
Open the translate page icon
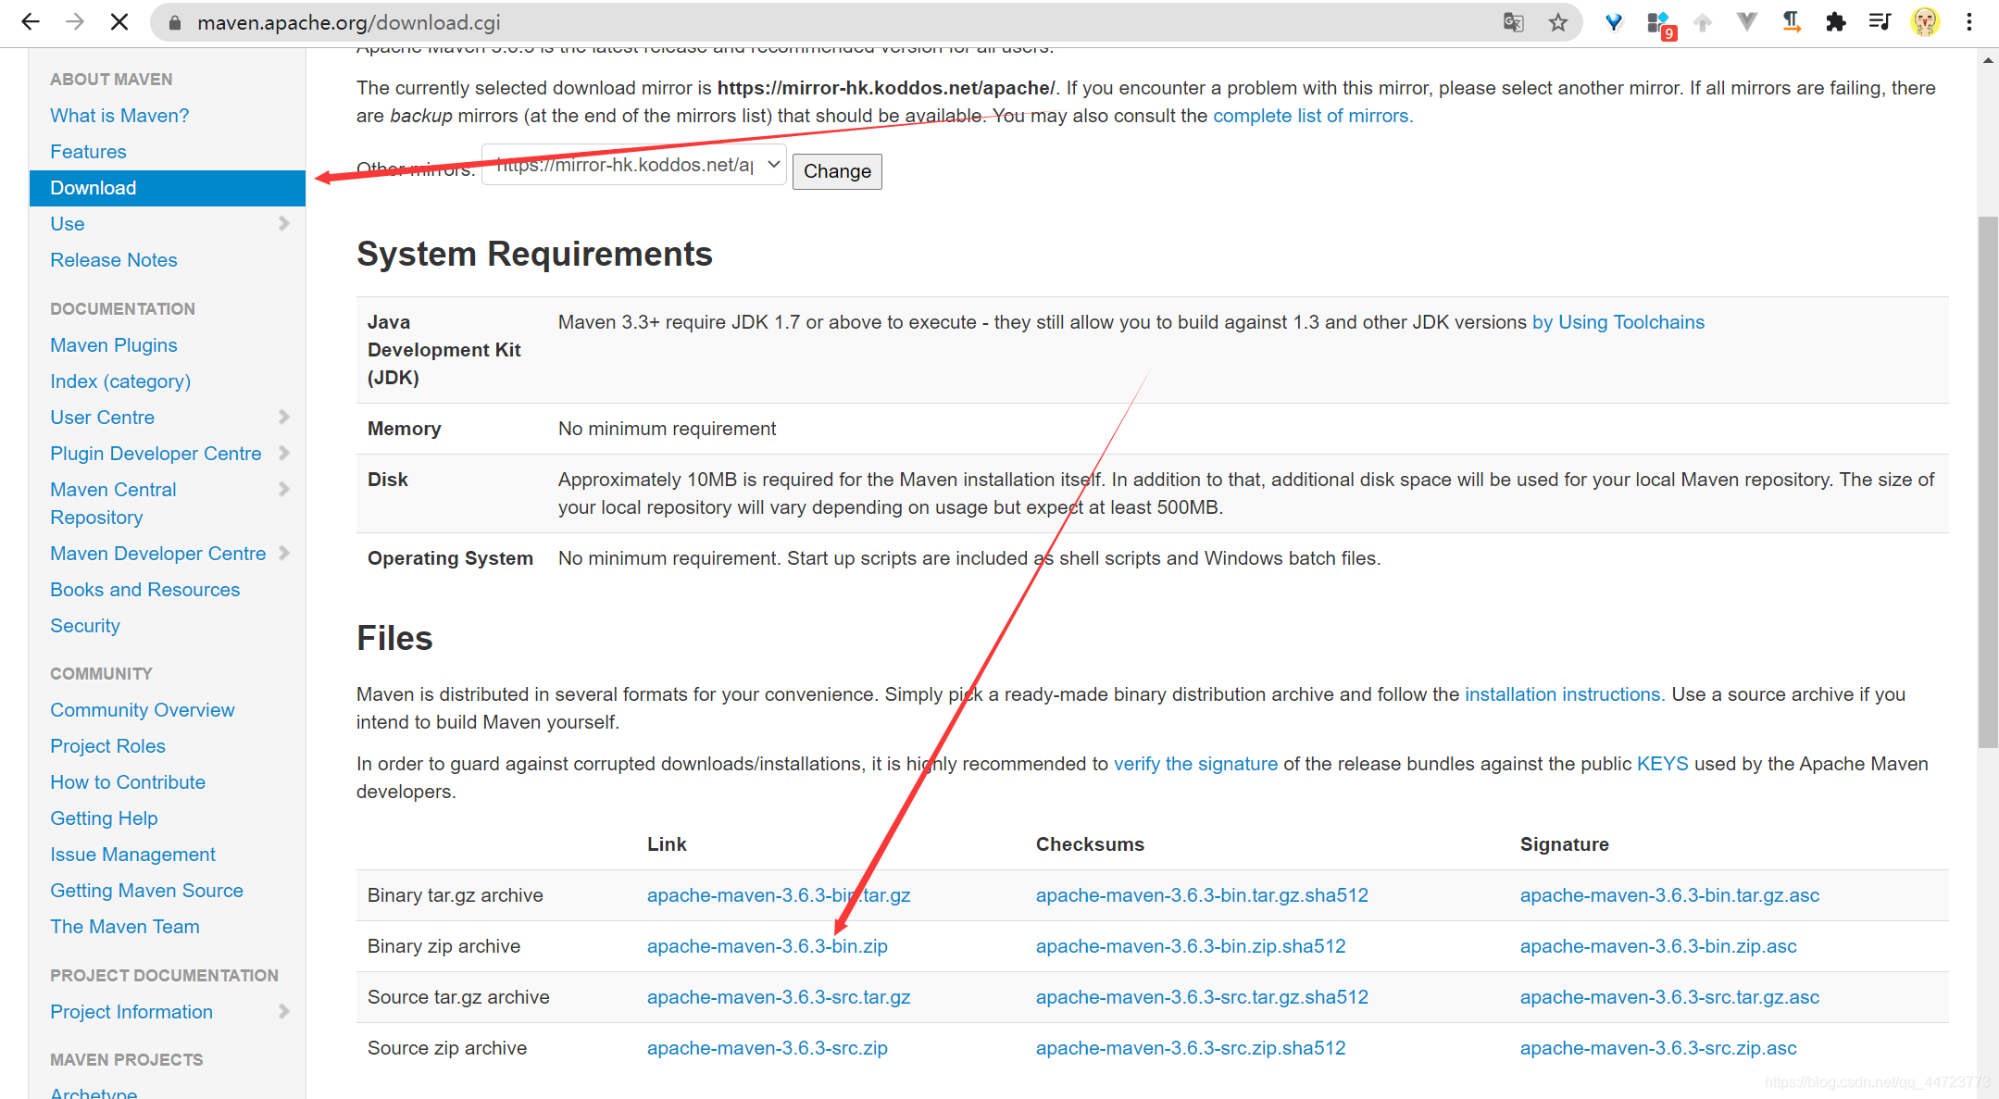coord(1514,22)
